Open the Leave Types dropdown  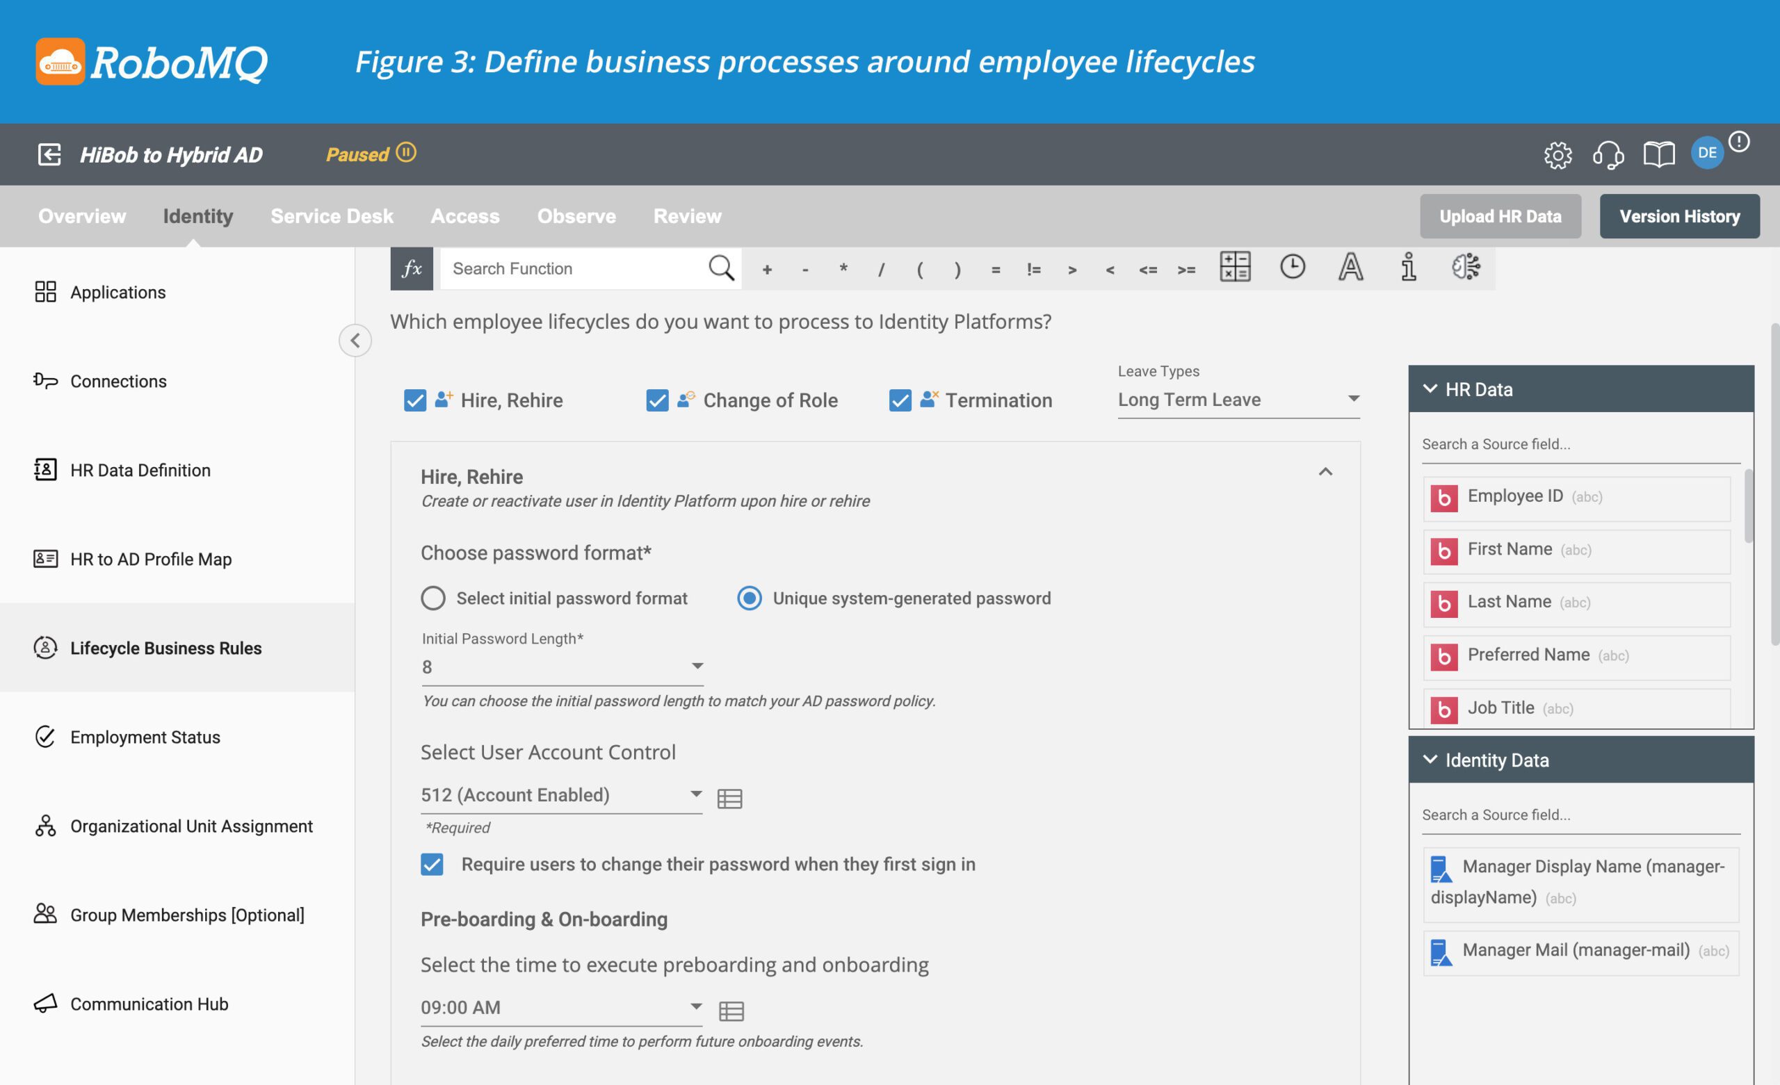click(x=1238, y=400)
